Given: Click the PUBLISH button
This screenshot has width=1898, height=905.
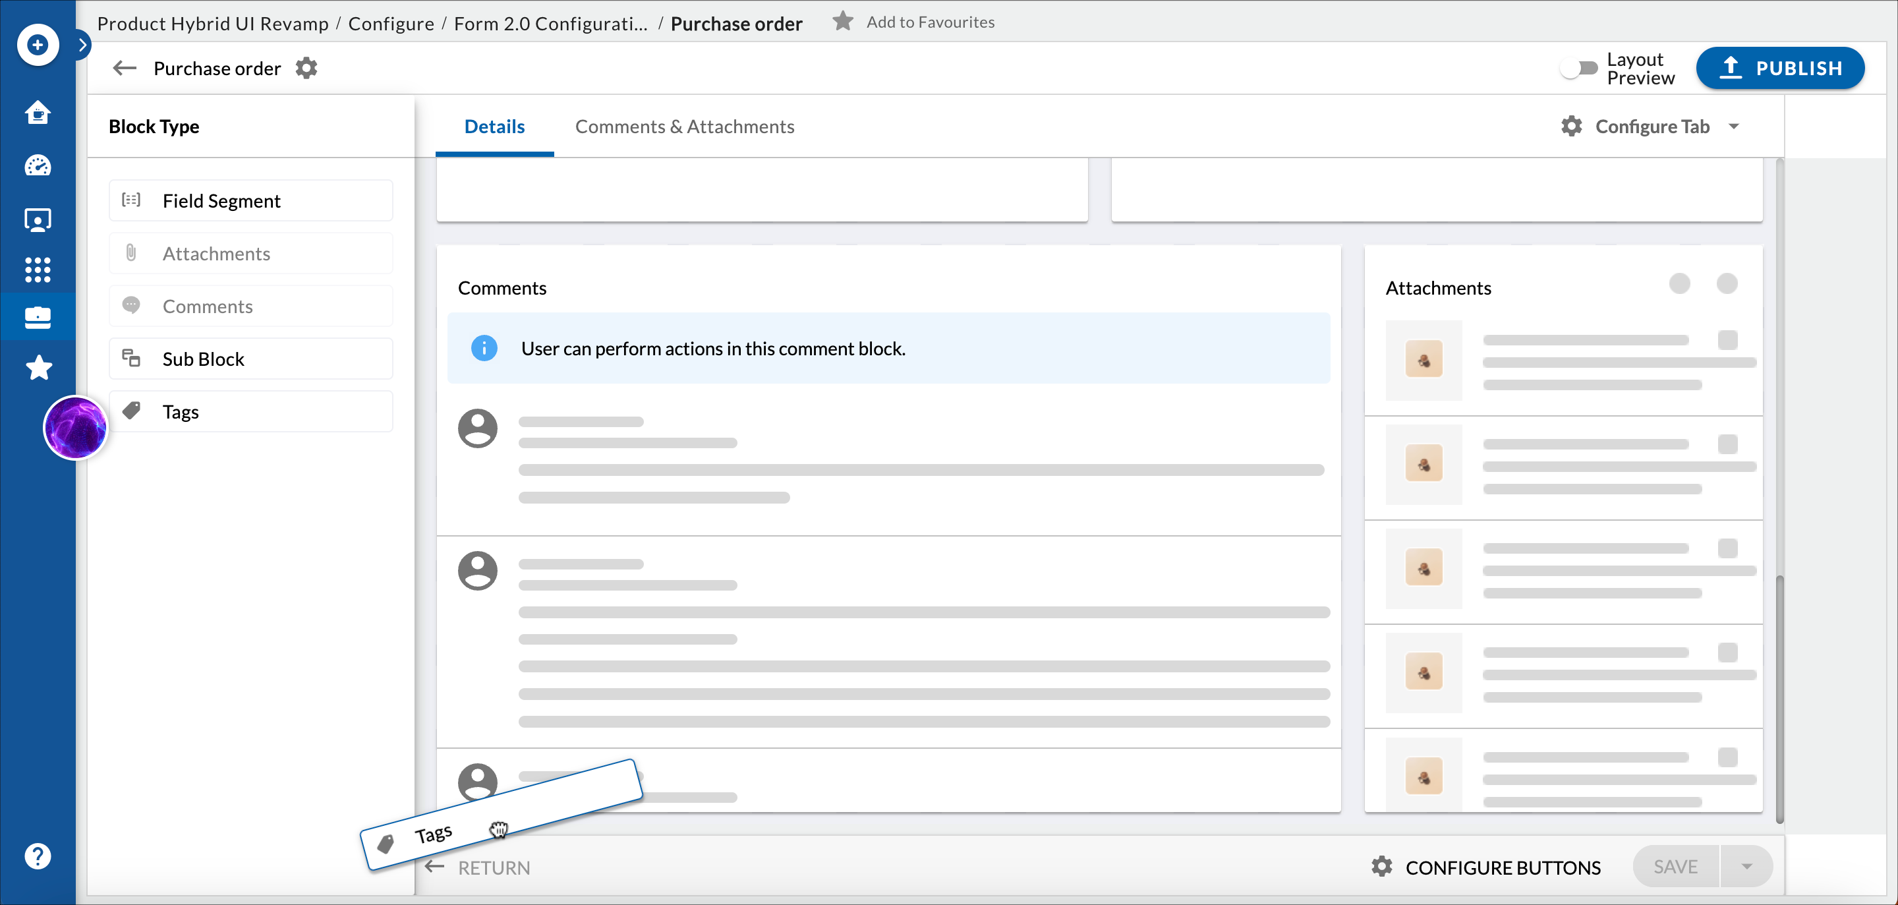Looking at the screenshot, I should 1781,68.
